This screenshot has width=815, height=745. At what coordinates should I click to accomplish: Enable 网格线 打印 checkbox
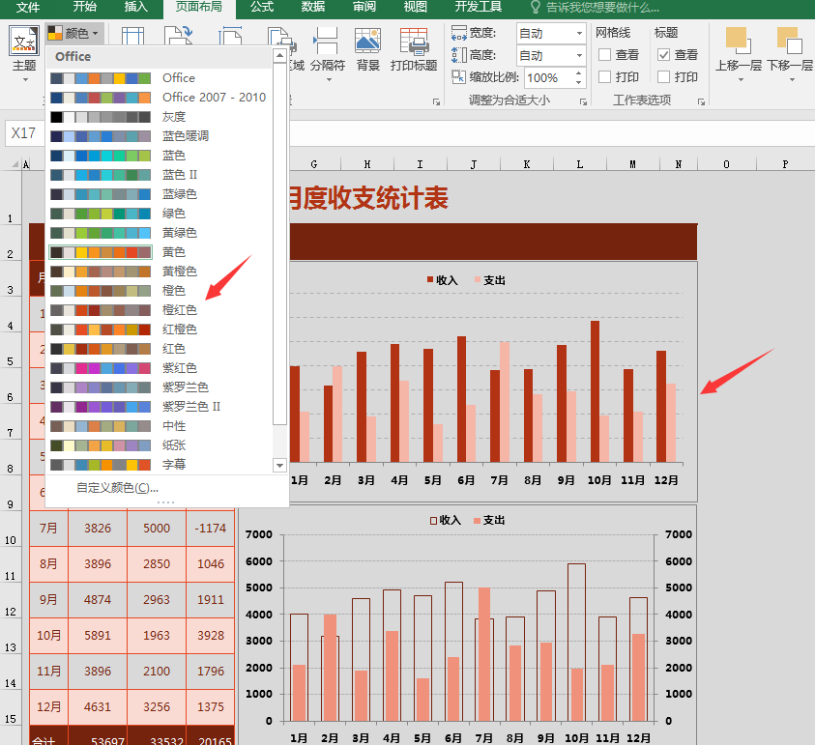[604, 77]
